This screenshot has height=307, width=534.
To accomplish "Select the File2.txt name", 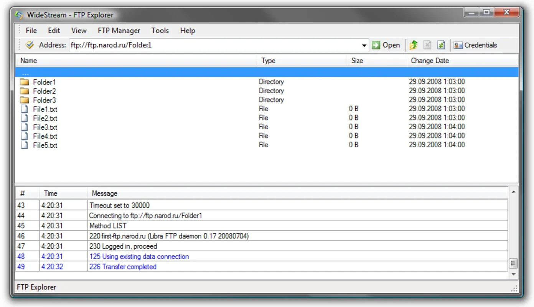I will click(x=45, y=118).
